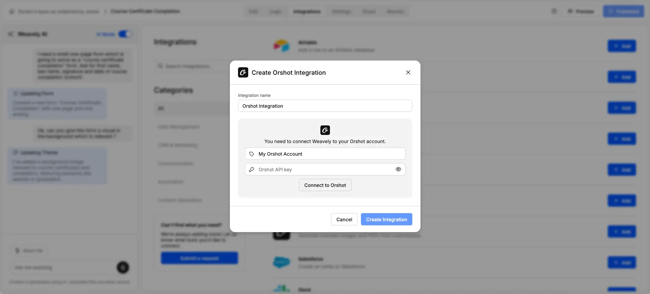Open the Integrations tab in the top bar

click(x=307, y=12)
